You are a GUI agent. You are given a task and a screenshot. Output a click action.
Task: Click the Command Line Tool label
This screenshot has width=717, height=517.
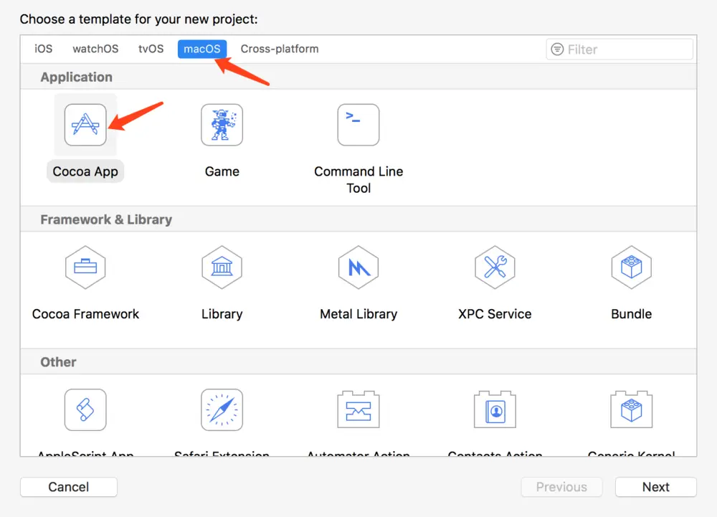(x=358, y=180)
